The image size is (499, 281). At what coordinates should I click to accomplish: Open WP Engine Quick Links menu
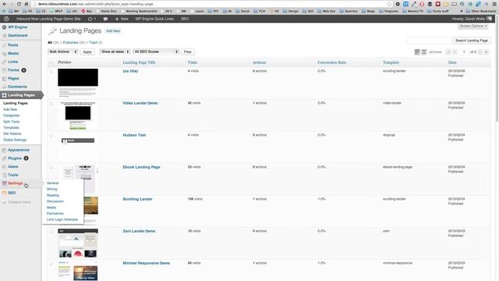click(x=154, y=19)
